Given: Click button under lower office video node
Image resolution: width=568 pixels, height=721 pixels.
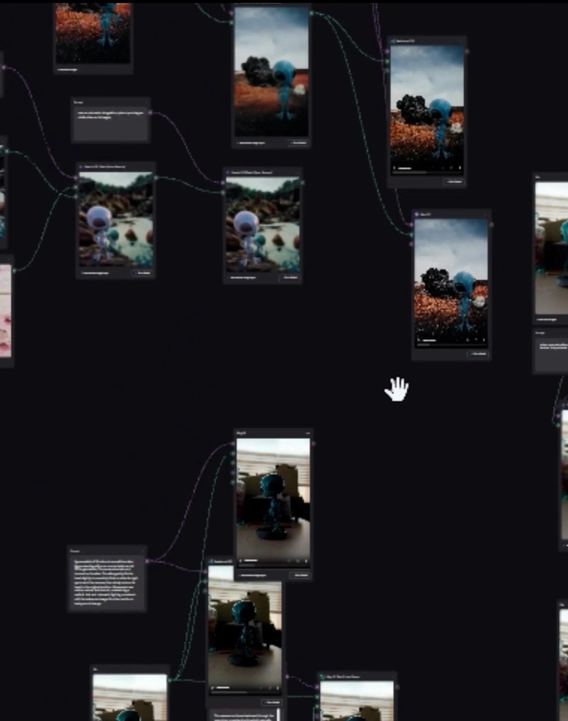Looking at the screenshot, I should 272,702.
